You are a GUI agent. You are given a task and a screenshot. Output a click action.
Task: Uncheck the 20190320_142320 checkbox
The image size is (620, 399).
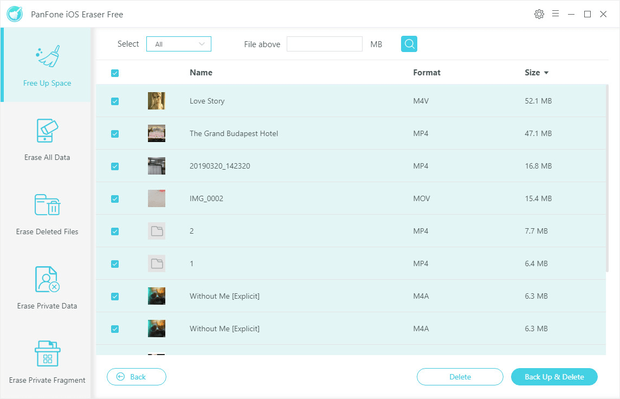pyautogui.click(x=115, y=166)
